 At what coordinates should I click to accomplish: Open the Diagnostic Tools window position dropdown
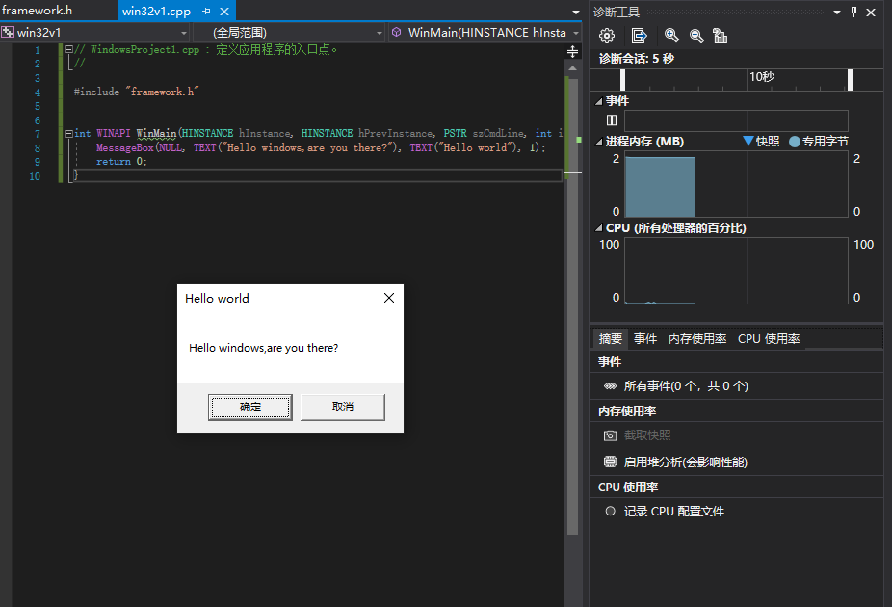pyautogui.click(x=837, y=13)
